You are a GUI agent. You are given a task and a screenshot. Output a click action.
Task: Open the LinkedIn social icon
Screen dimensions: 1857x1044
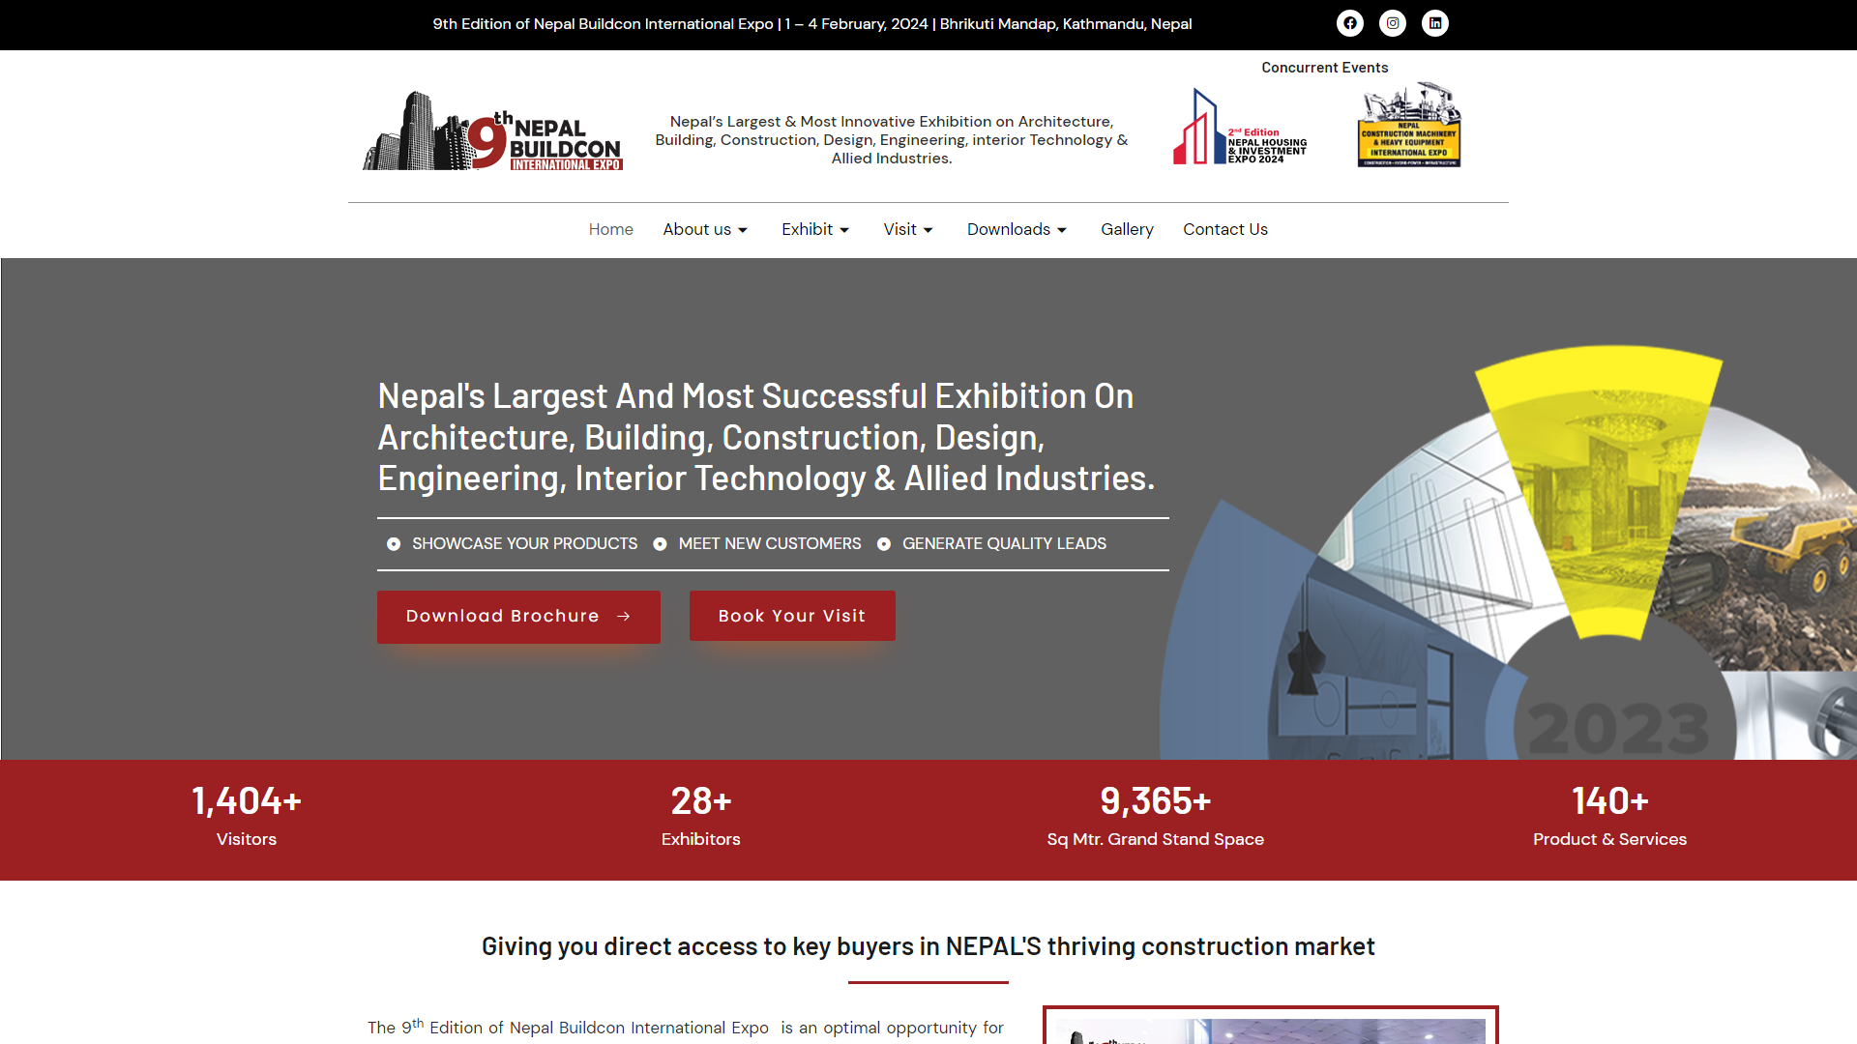click(x=1435, y=23)
